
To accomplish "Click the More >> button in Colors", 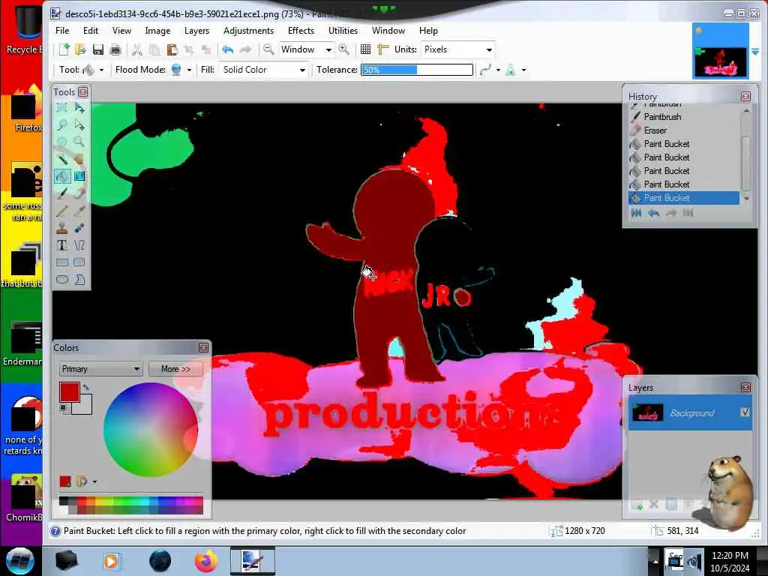I will point(175,369).
